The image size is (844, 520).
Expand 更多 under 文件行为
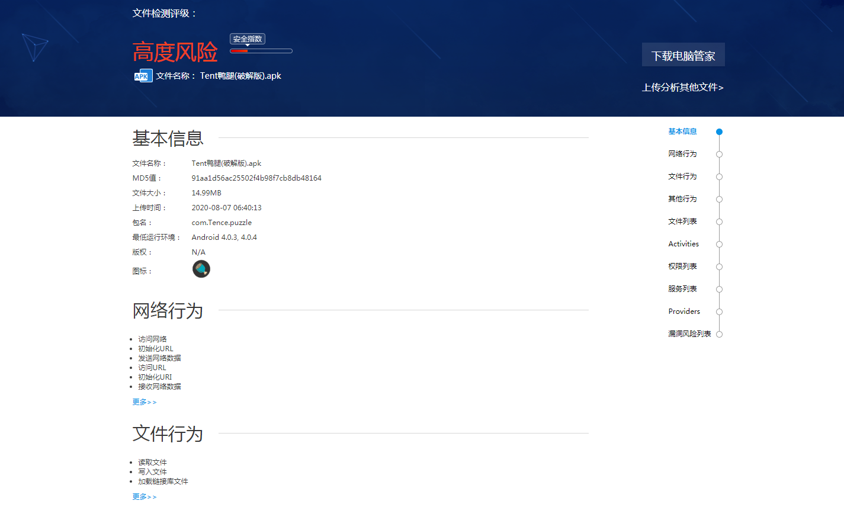[145, 497]
